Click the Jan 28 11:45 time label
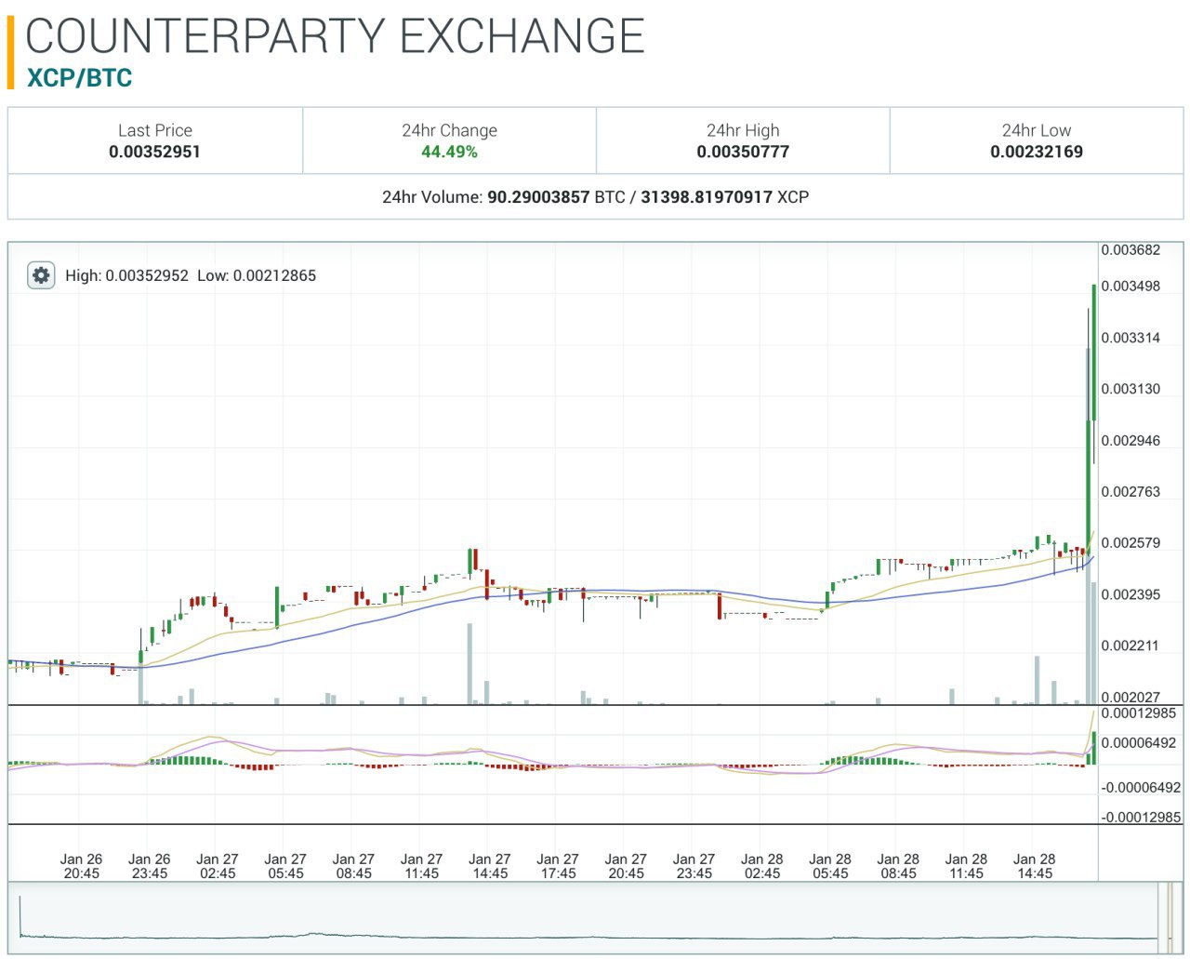This screenshot has height=959, width=1190. point(966,866)
